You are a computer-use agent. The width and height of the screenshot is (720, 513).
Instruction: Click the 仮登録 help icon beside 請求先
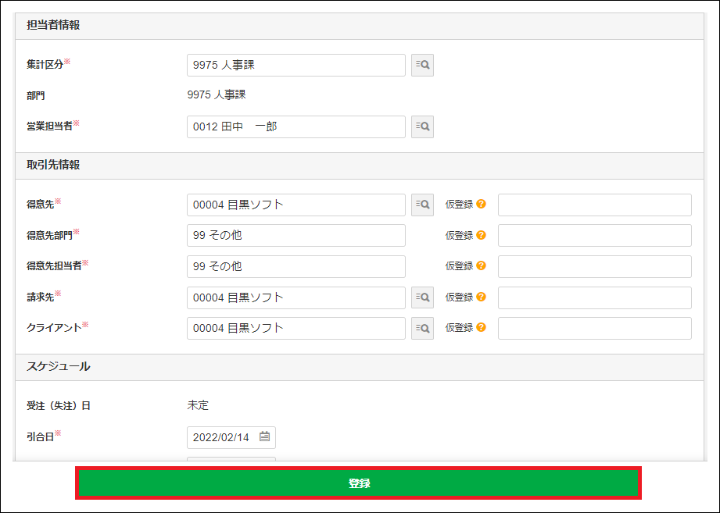[x=482, y=297]
